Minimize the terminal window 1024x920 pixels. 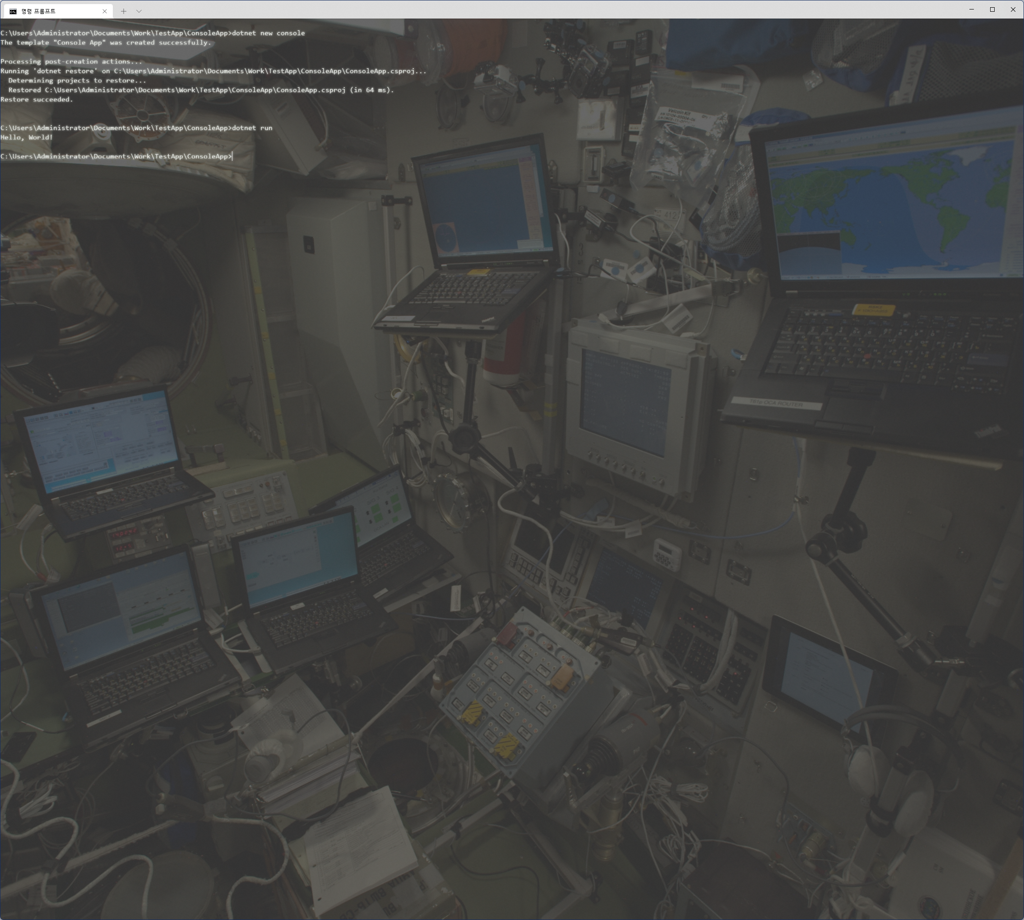tap(971, 9)
